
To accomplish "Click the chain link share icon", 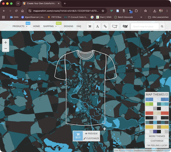I will pos(105,27).
